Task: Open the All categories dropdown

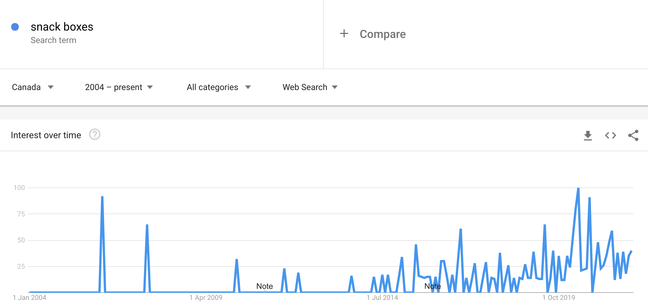Action: click(x=219, y=87)
